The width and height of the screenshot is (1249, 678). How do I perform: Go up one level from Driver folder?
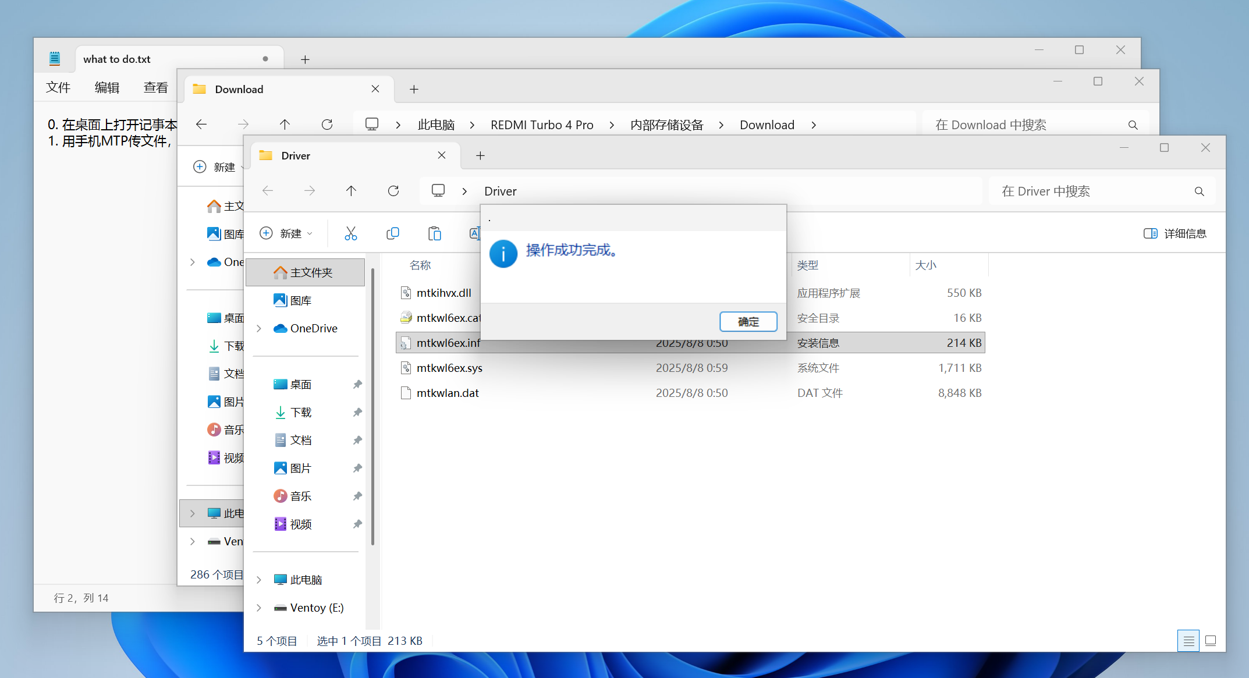point(351,191)
